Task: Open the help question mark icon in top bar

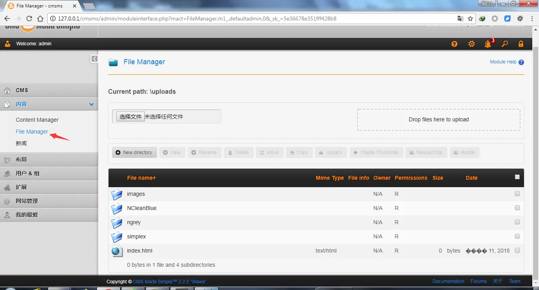Action: [x=454, y=44]
